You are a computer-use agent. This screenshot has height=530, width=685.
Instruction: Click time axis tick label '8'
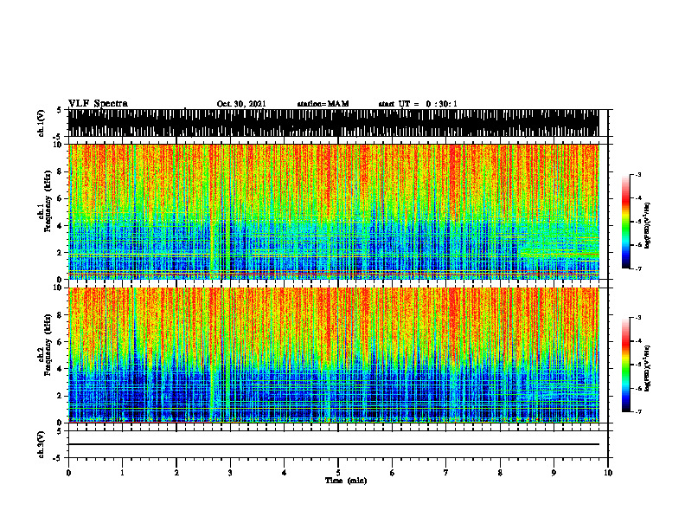[500, 473]
